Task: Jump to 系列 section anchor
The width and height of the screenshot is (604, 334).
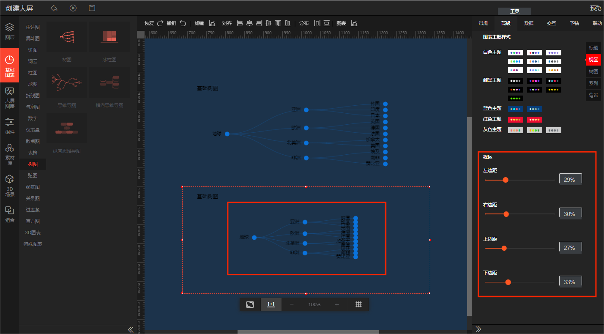Action: tap(593, 83)
